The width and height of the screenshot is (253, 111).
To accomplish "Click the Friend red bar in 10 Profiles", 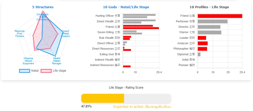I will coord(220,16).
